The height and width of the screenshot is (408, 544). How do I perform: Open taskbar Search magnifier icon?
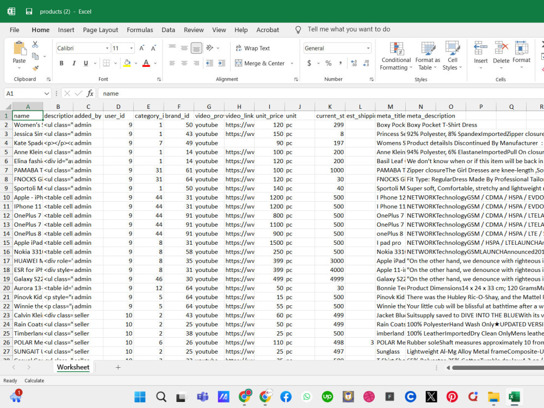pos(161,397)
